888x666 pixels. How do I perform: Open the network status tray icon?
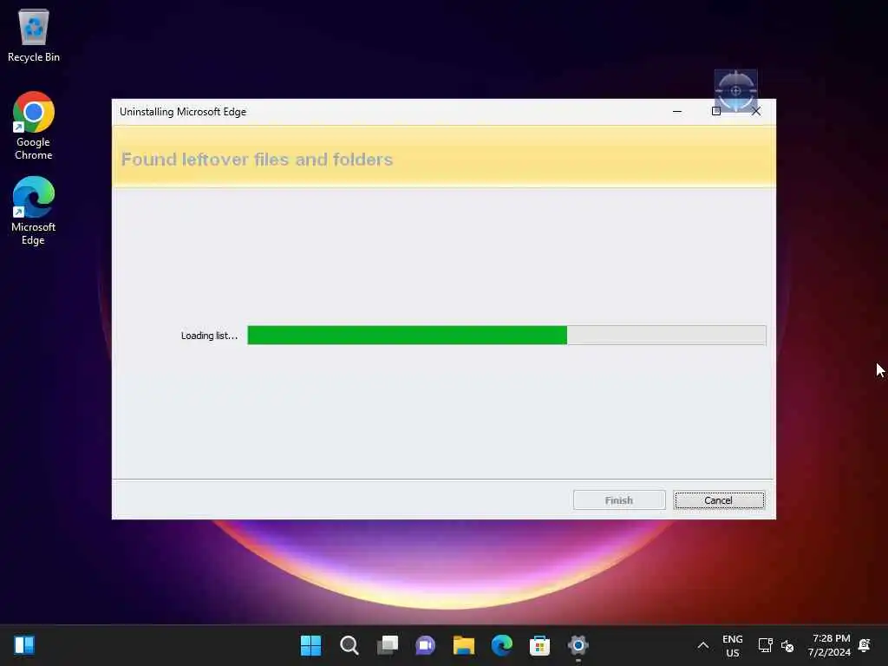(x=765, y=645)
